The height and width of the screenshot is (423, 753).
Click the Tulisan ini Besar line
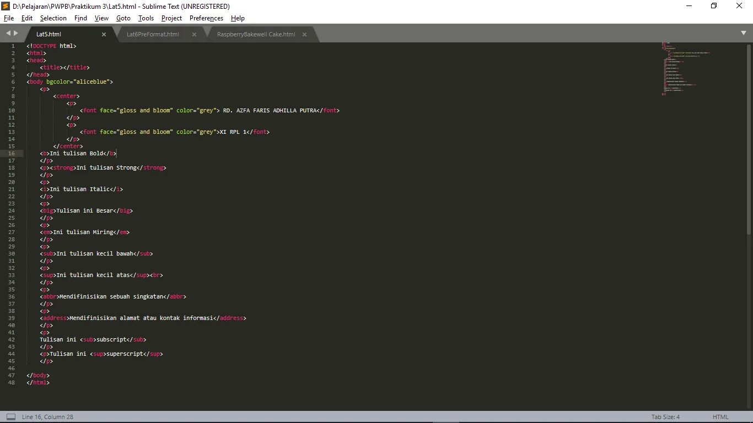coord(87,210)
